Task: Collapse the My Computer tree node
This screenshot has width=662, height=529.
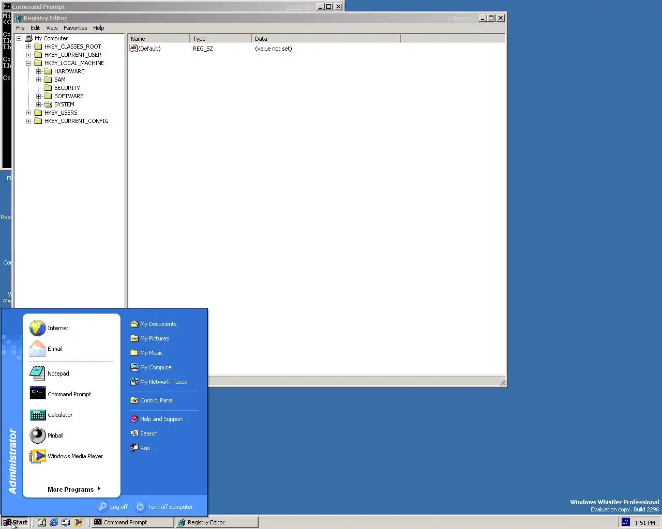Action: [19, 38]
